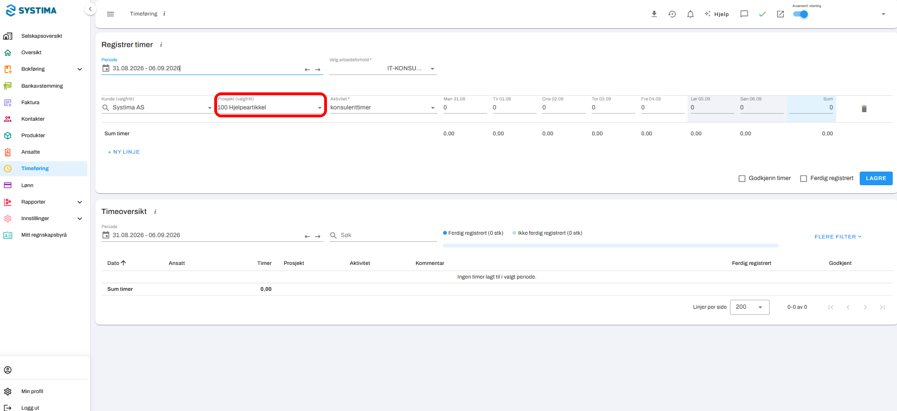Expand FLERE FILTER options
897x411 pixels.
coord(838,237)
